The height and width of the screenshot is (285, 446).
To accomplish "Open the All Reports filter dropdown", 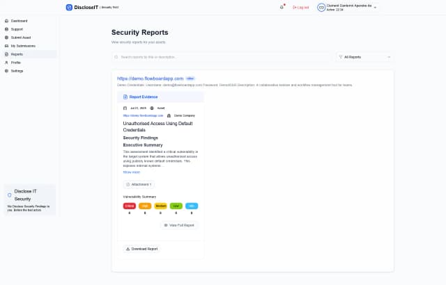I will click(364, 56).
